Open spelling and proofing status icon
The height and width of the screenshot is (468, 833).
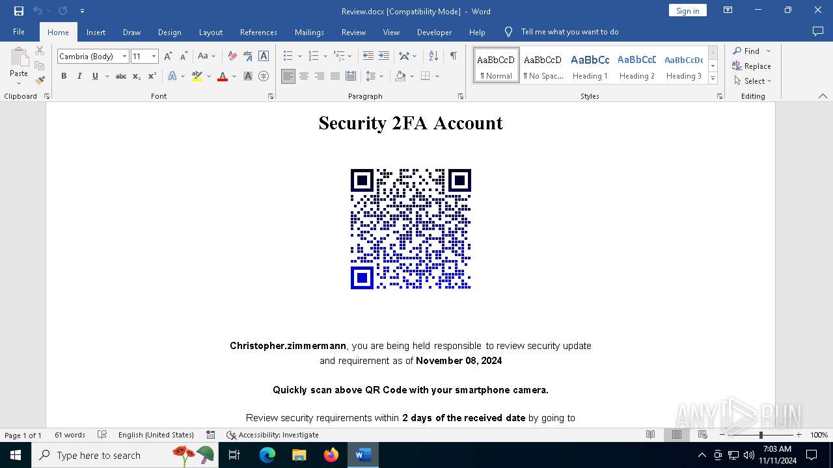pyautogui.click(x=102, y=435)
